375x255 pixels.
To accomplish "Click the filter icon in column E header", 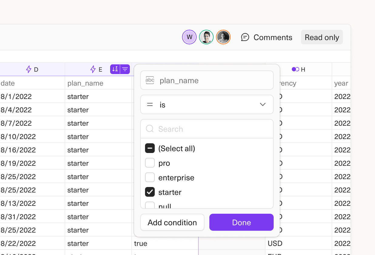I will pos(125,70).
